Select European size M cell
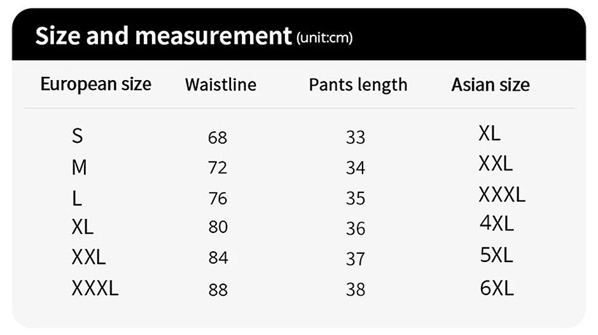598x335 pixels. coord(80,167)
